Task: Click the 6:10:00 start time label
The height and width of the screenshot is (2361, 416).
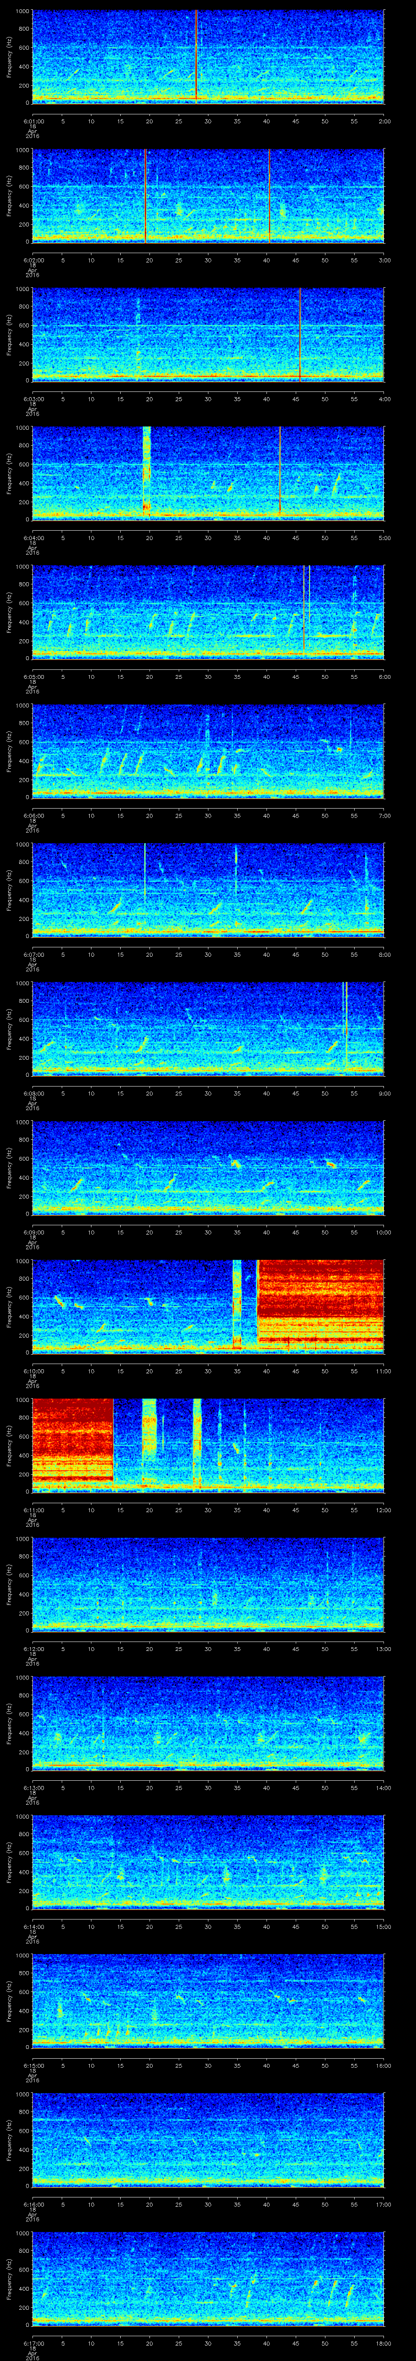Action: [x=34, y=1371]
